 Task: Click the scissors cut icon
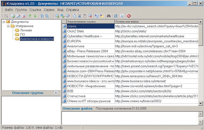click(x=80, y=16)
